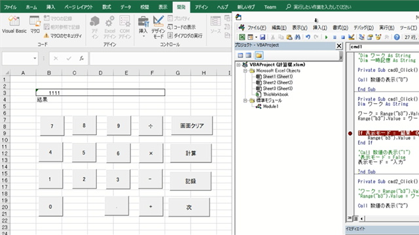This screenshot has width=419, height=235.
Task: Switch to the データ ribbon tab
Action: (x=126, y=7)
